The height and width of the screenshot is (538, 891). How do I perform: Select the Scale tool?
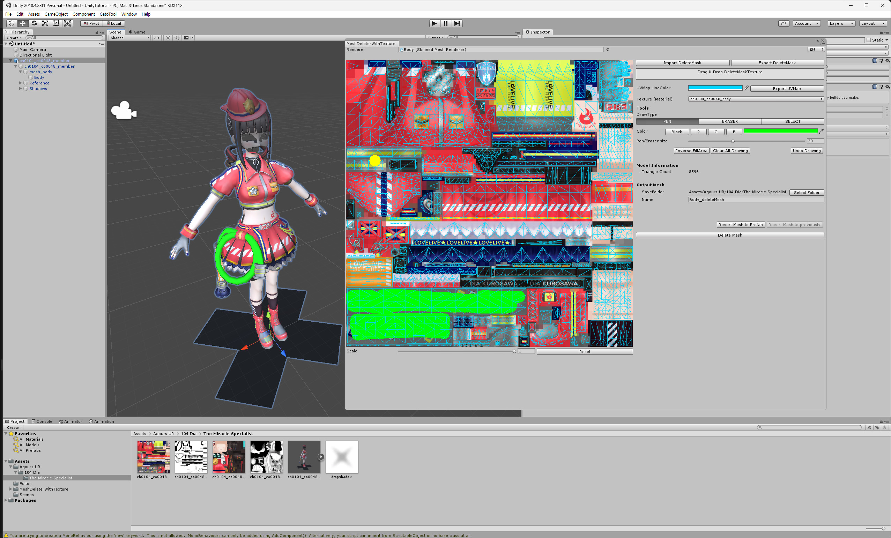45,23
